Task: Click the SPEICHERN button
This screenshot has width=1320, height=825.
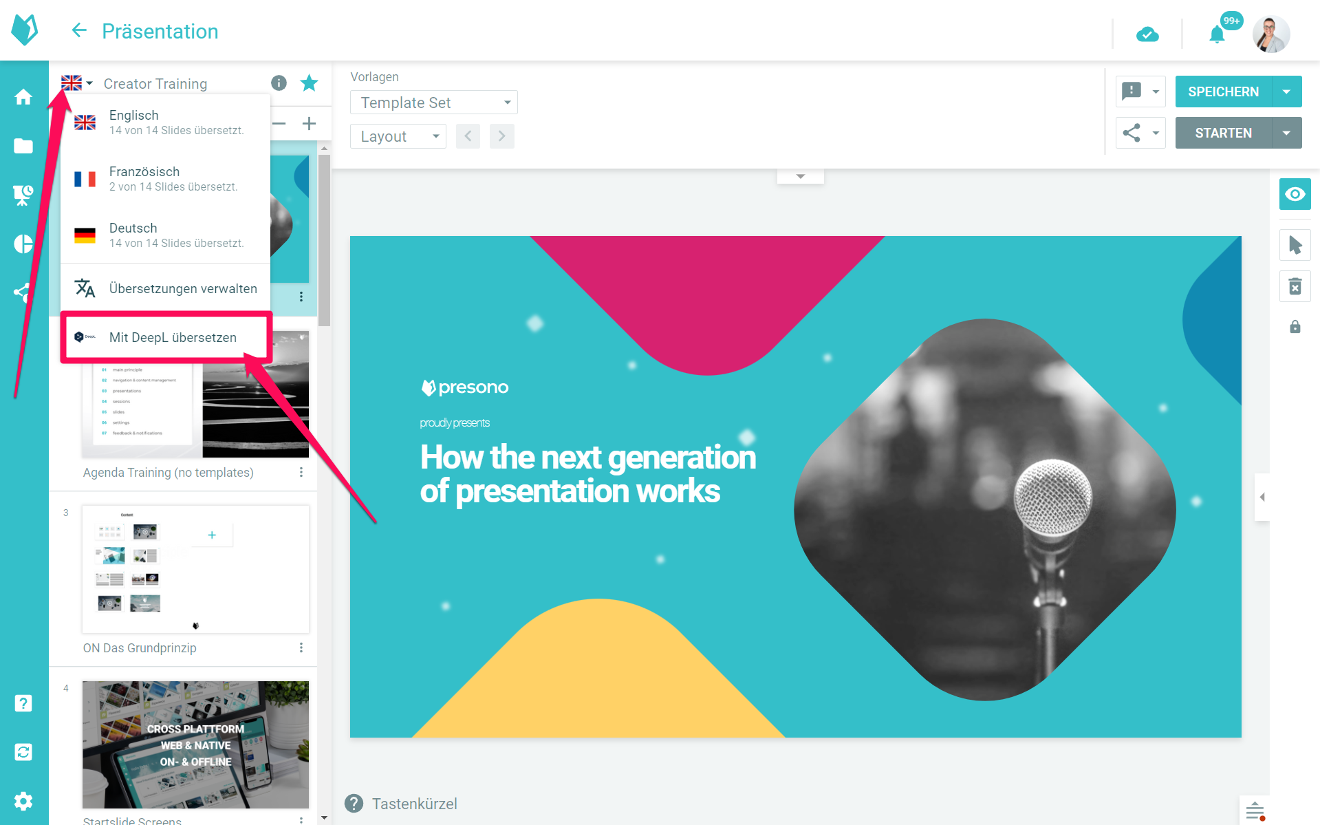Action: coord(1224,92)
